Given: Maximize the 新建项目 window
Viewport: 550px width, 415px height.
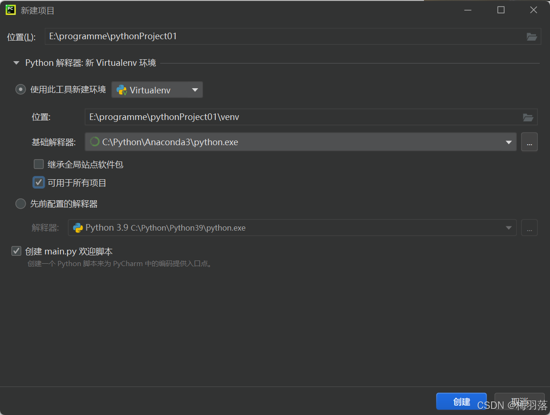Looking at the screenshot, I should tap(501, 10).
